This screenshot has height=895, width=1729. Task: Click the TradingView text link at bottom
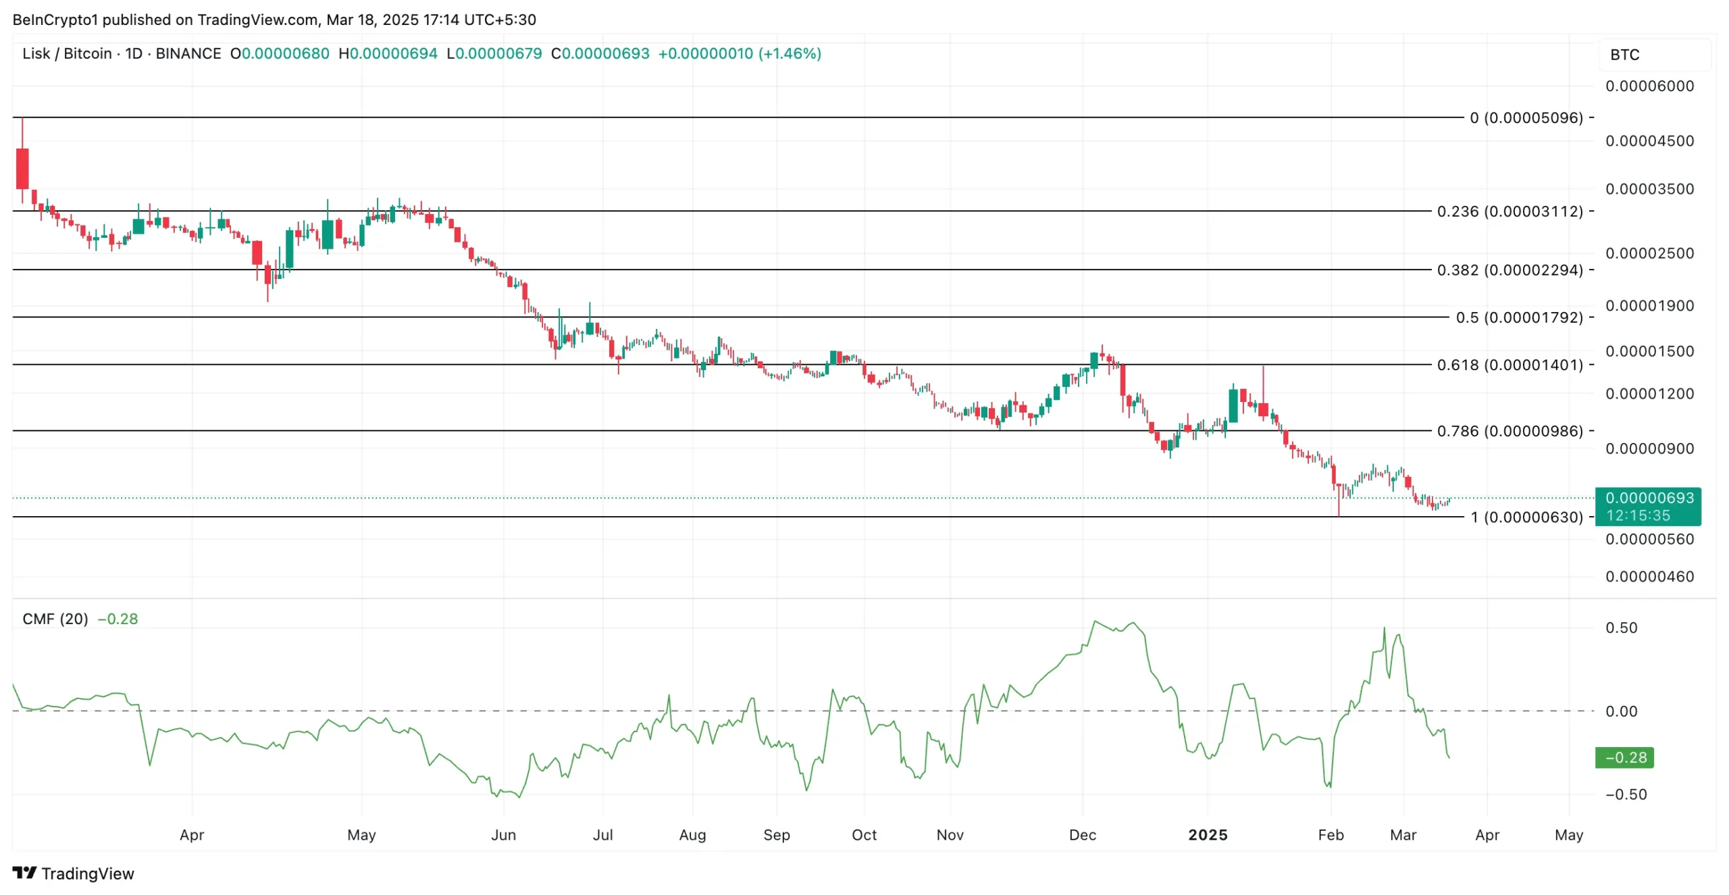click(88, 873)
